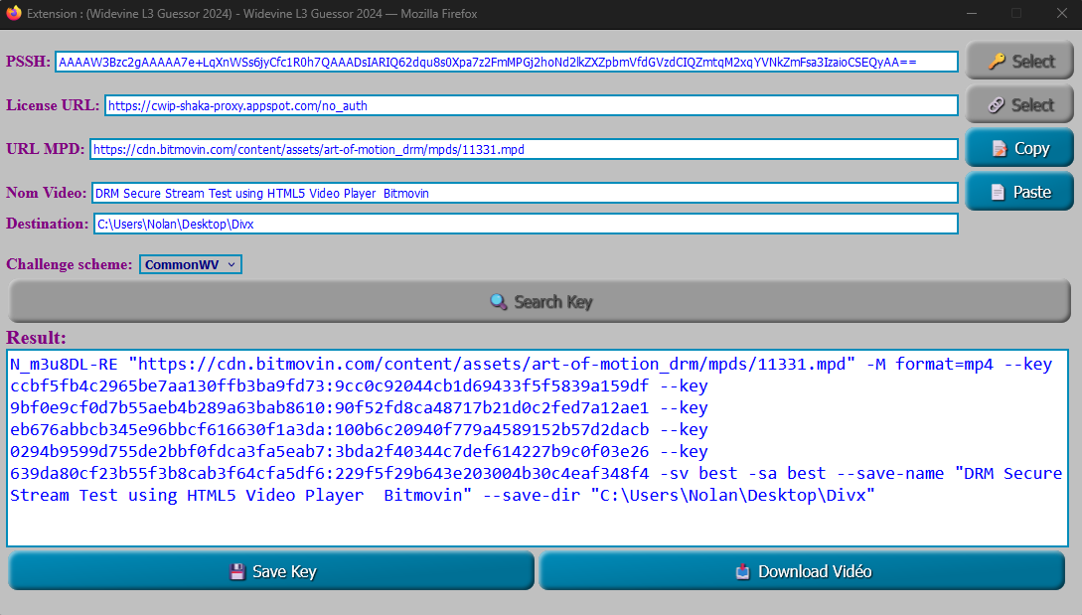Click the 'License URL:' label
Image resolution: width=1082 pixels, height=615 pixels.
click(x=53, y=105)
